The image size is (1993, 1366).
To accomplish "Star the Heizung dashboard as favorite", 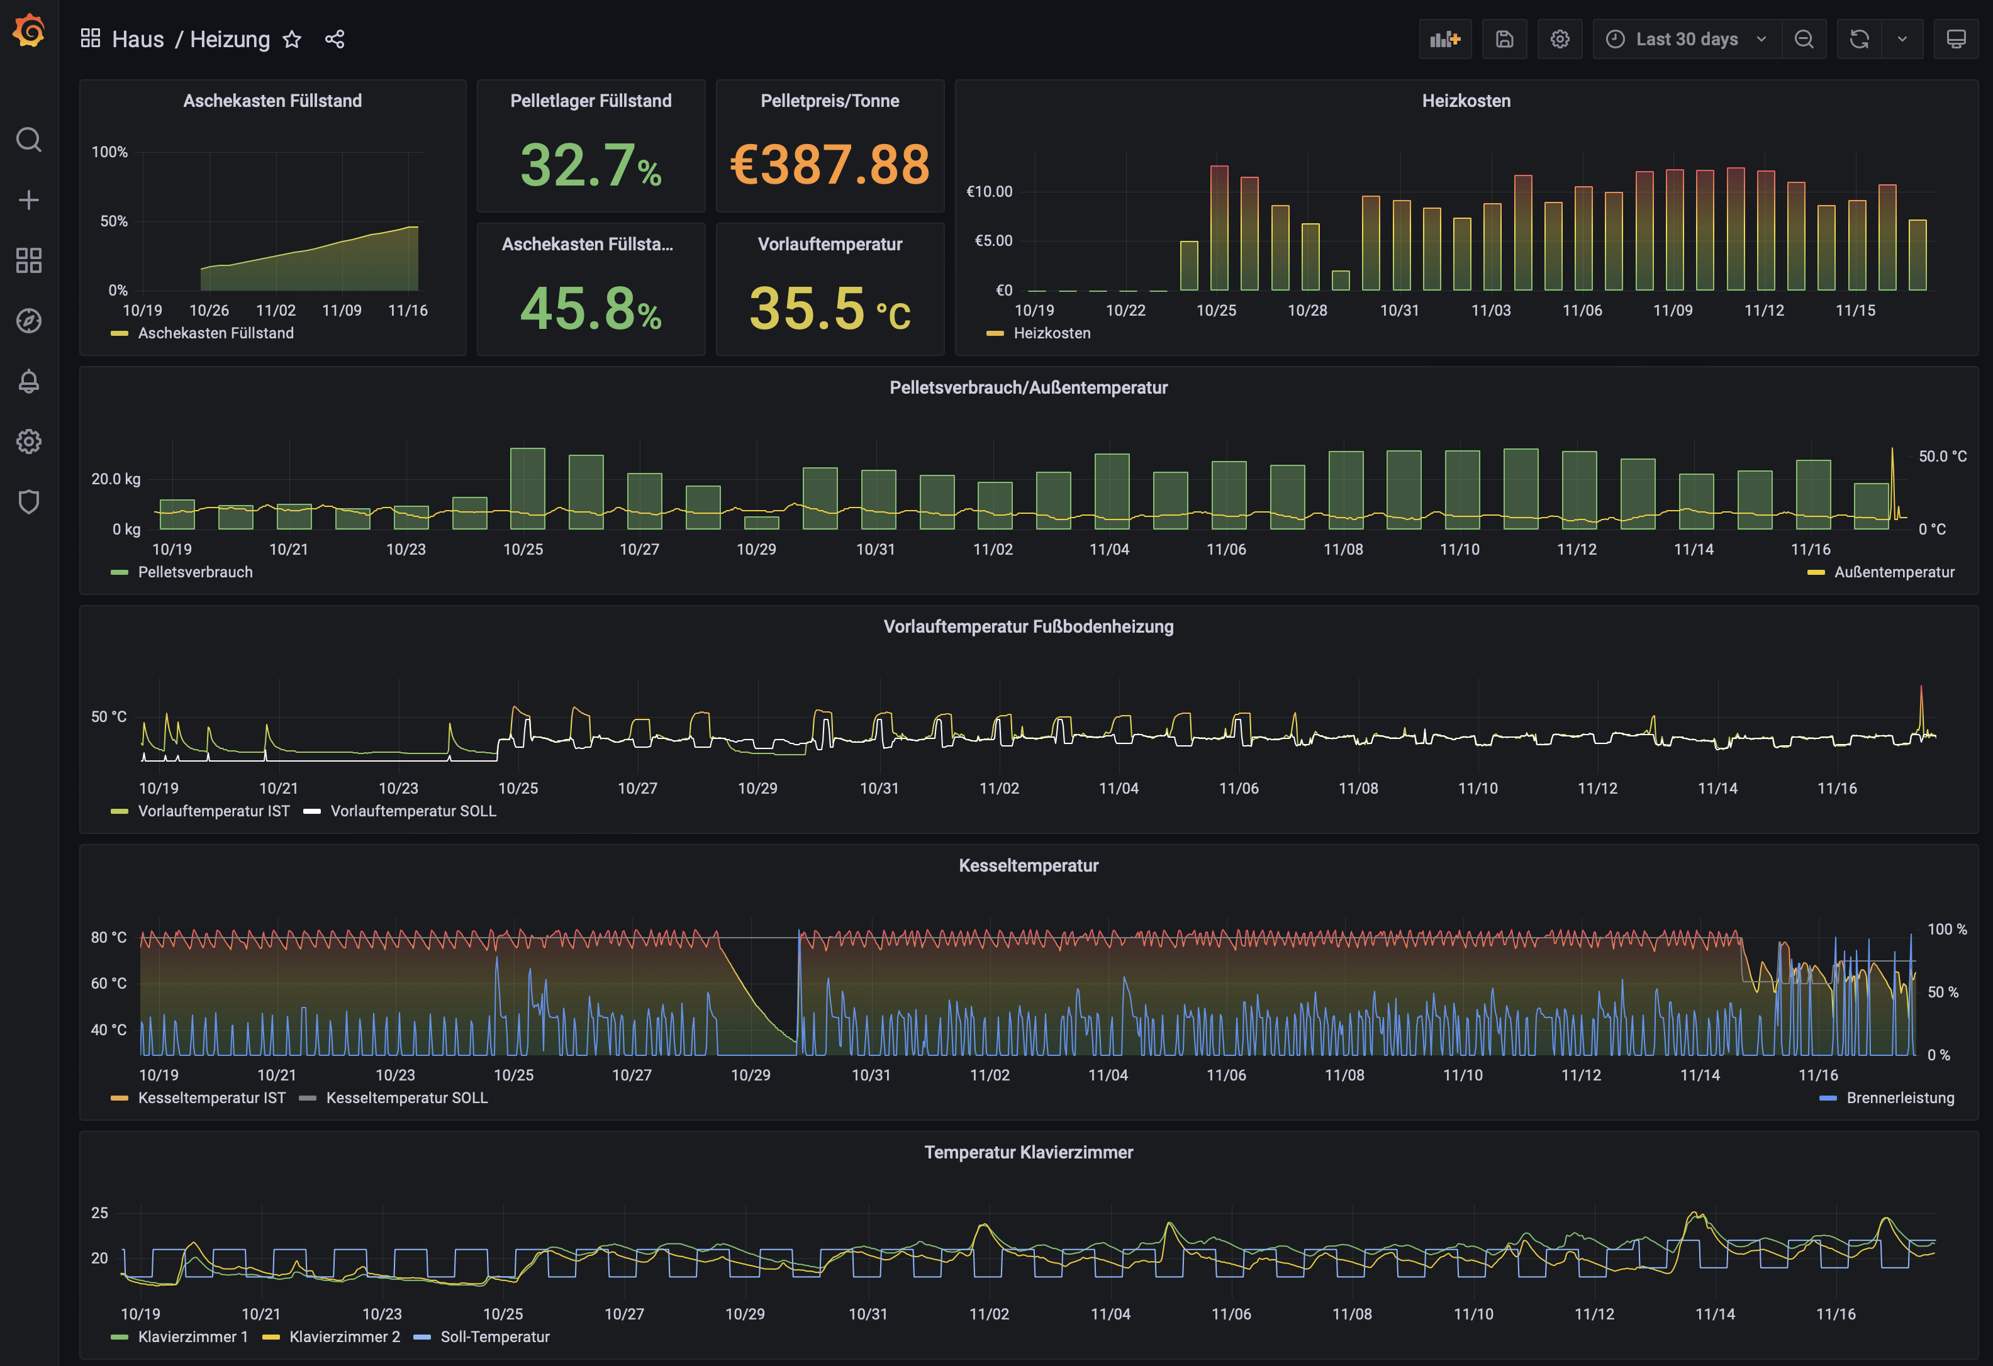I will pyautogui.click(x=293, y=40).
